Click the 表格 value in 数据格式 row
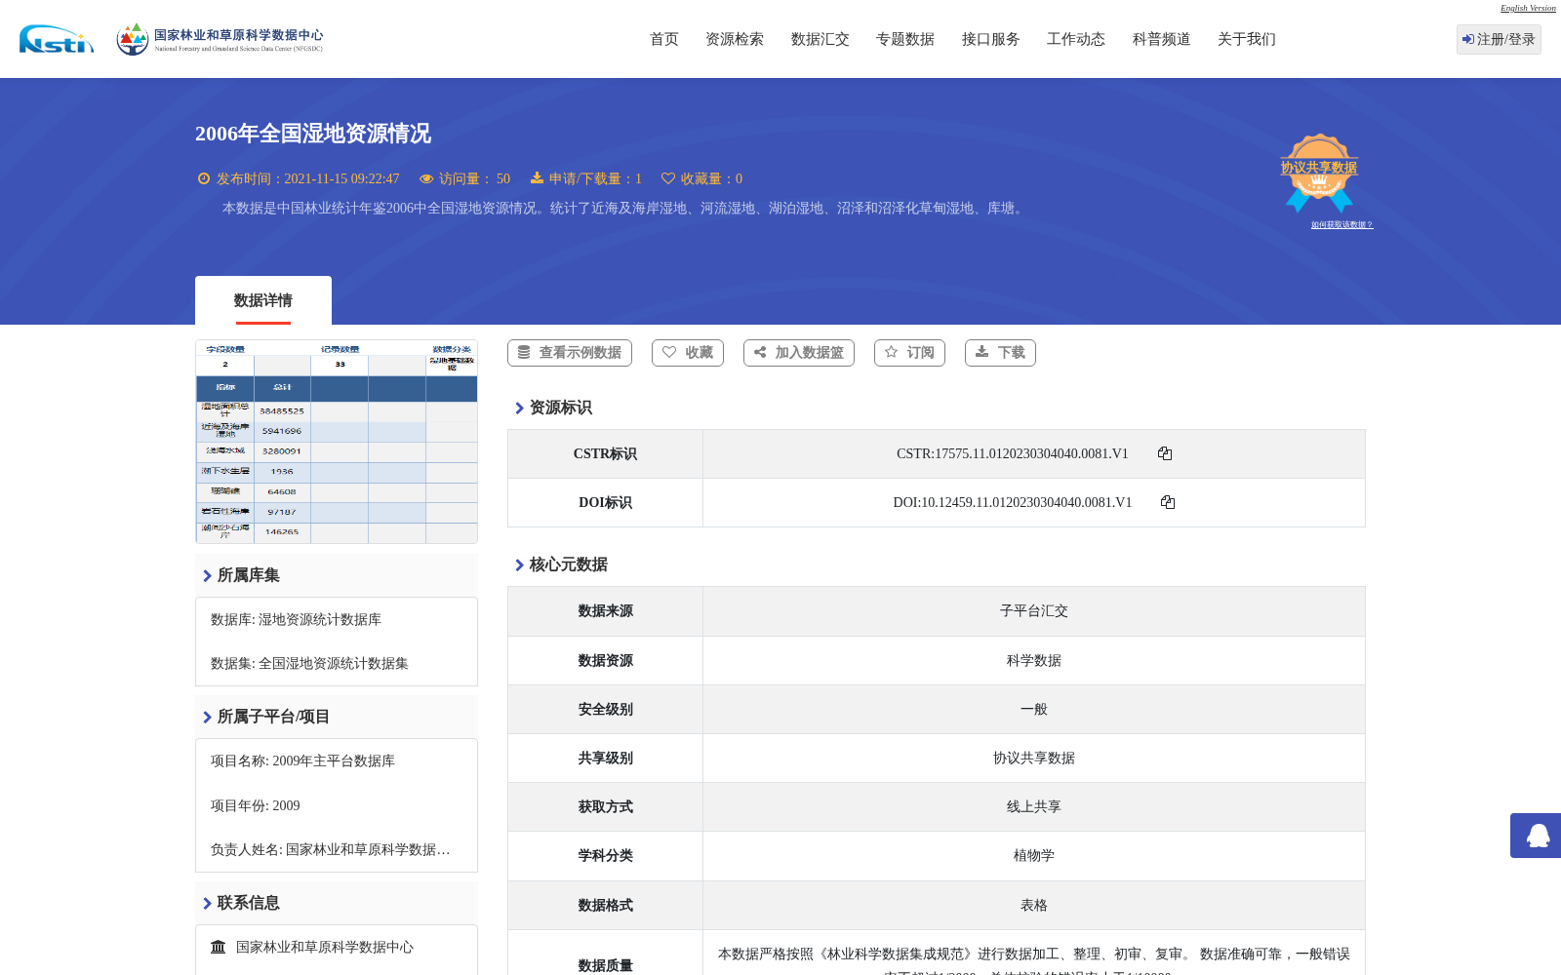The height and width of the screenshot is (975, 1561). [1033, 905]
